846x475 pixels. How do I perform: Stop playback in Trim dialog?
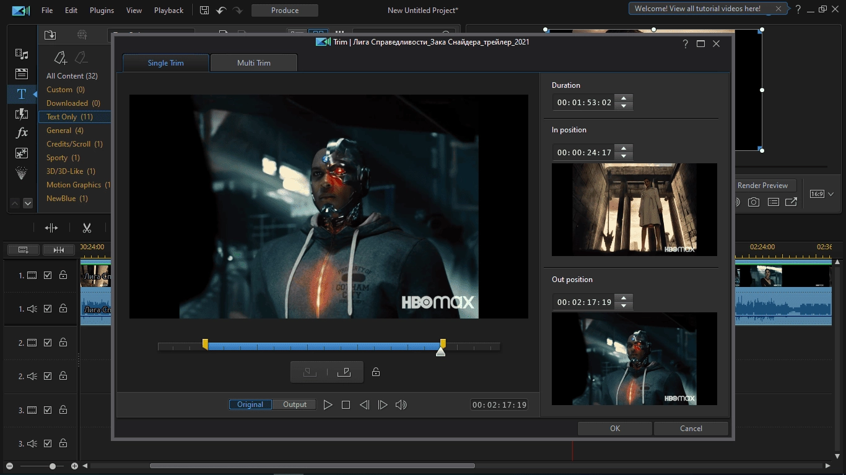[346, 404]
